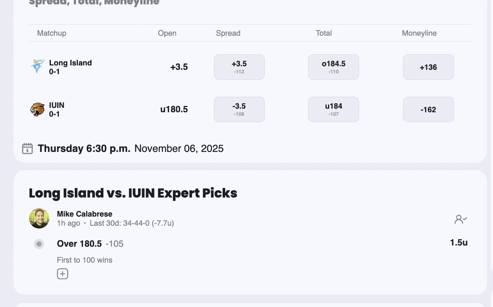Open Mike Calabrese's profile photo
This screenshot has height=307, width=493.
coord(39,219)
